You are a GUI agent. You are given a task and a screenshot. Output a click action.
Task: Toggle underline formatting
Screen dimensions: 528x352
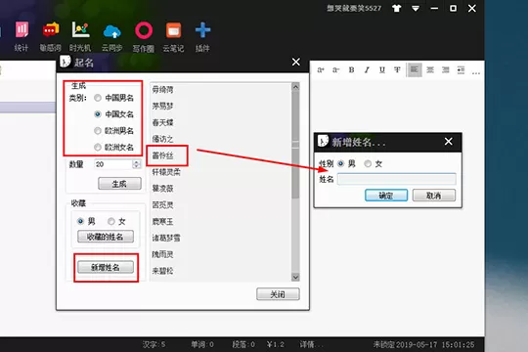pyautogui.click(x=382, y=69)
